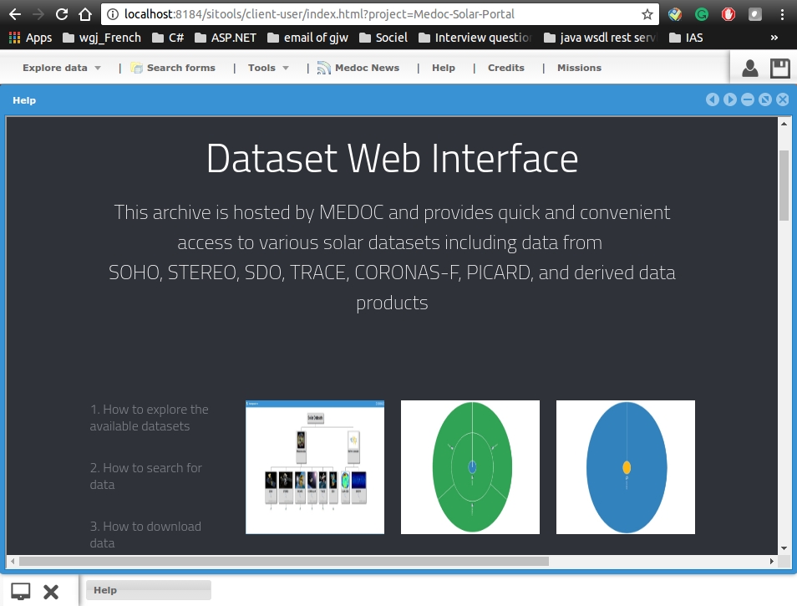The width and height of the screenshot is (797, 606).
Task: Click the horizontal scroll left arrow
Action: pyautogui.click(x=13, y=561)
